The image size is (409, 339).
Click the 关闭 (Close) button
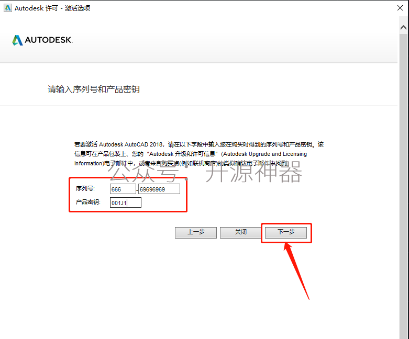pyautogui.click(x=241, y=232)
